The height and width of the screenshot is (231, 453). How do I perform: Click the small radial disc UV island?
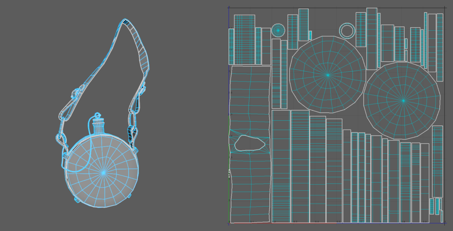pos(278,30)
